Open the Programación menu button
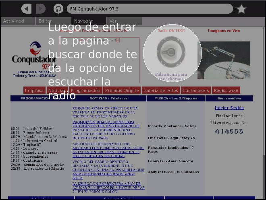The width and height of the screenshot is (266, 200). [86, 90]
